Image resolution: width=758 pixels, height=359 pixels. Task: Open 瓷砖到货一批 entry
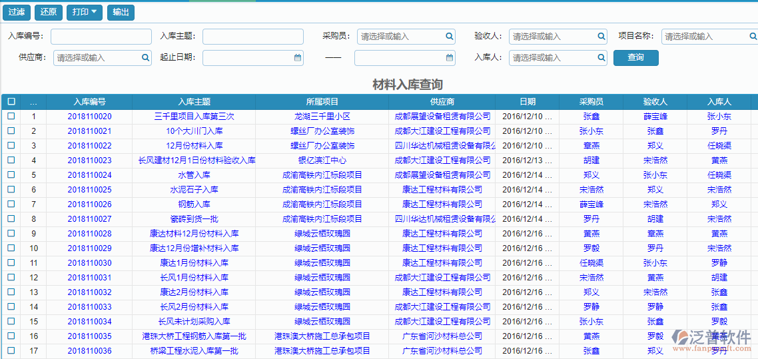coord(194,219)
